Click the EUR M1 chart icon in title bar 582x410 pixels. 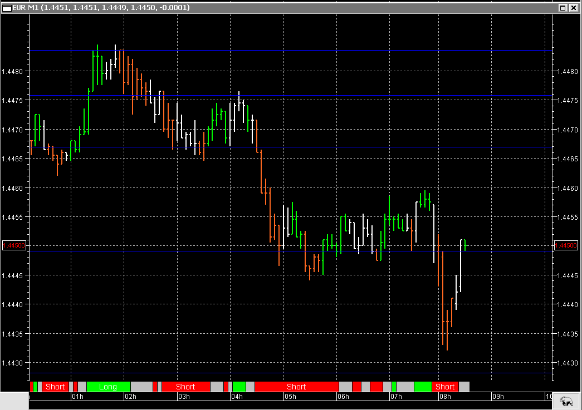[7, 8]
